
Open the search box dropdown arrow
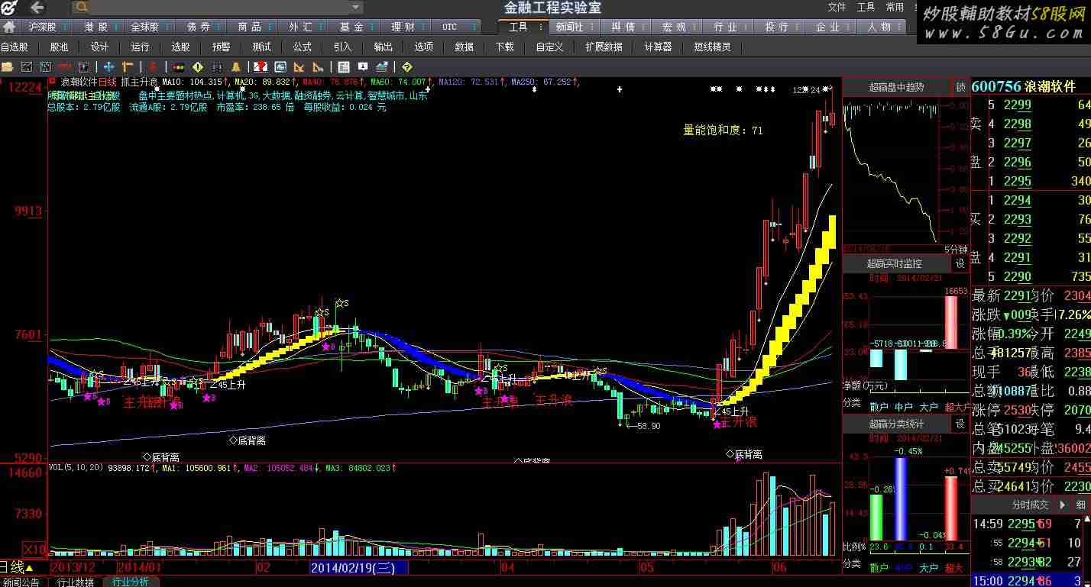355,8
